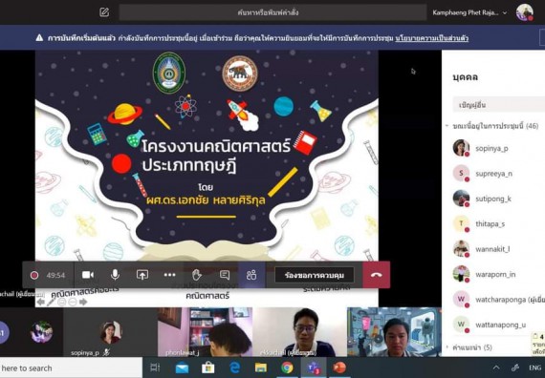This screenshot has height=378, width=545.
Task: Click the new chat compose icon
Action: pos(104,12)
